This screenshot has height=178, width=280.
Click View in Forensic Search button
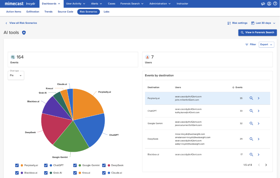(x=258, y=32)
